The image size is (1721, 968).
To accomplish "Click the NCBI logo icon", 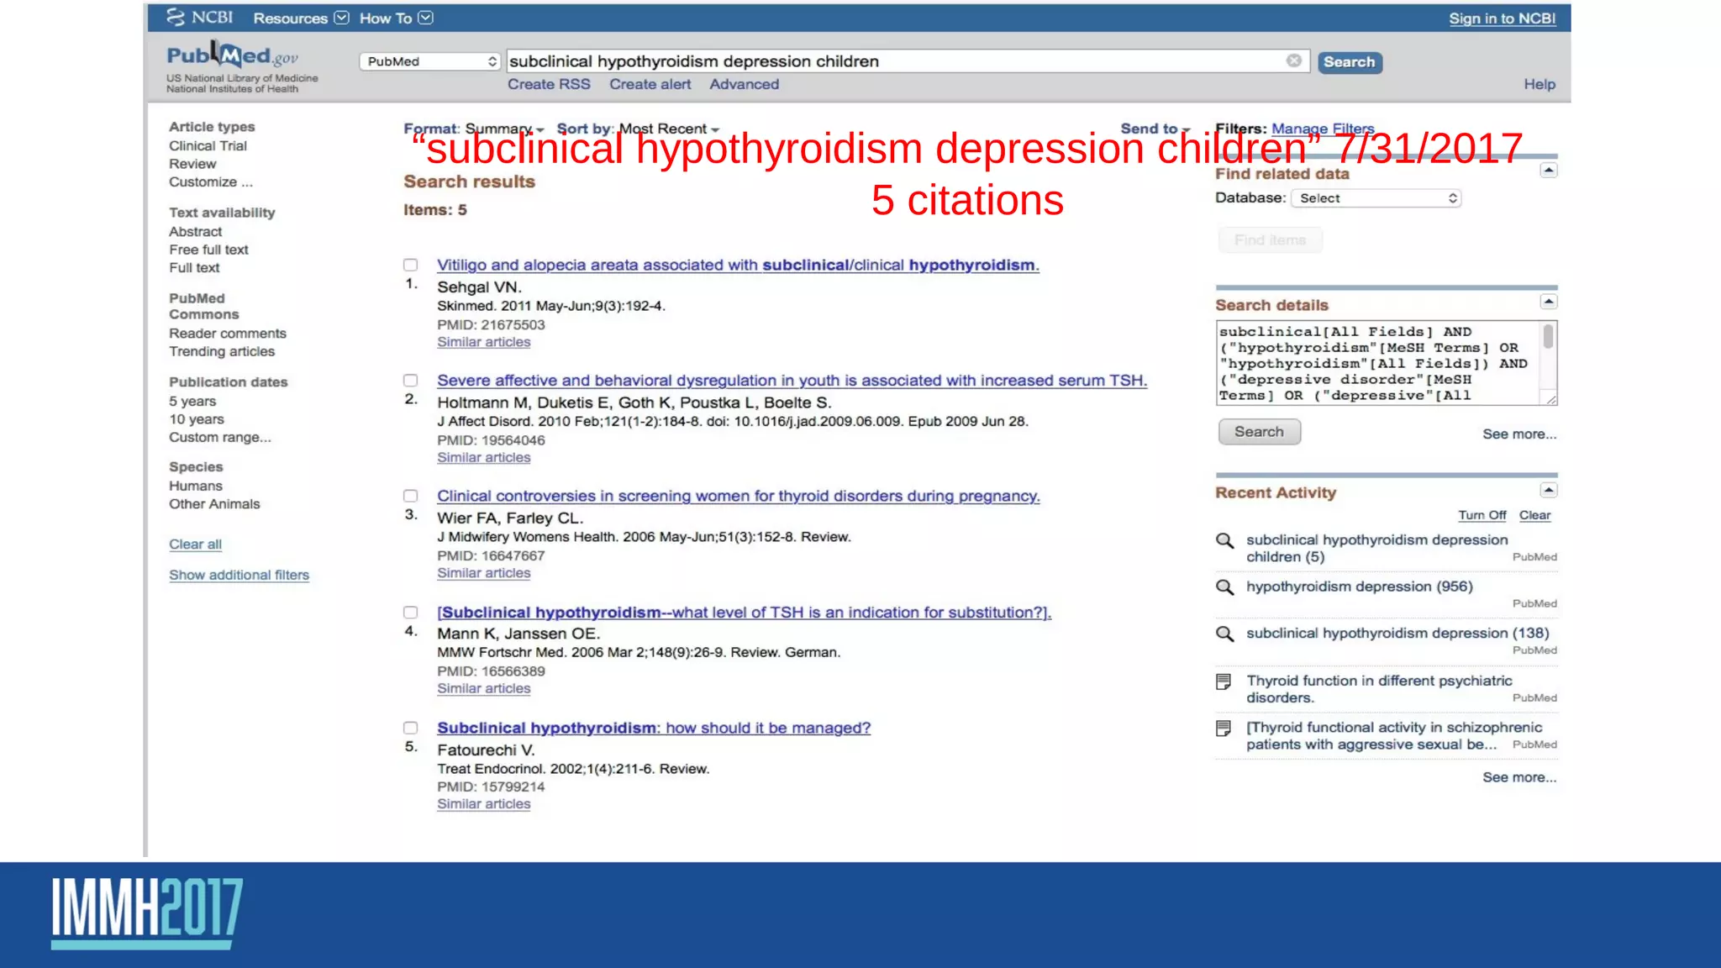I will [175, 17].
